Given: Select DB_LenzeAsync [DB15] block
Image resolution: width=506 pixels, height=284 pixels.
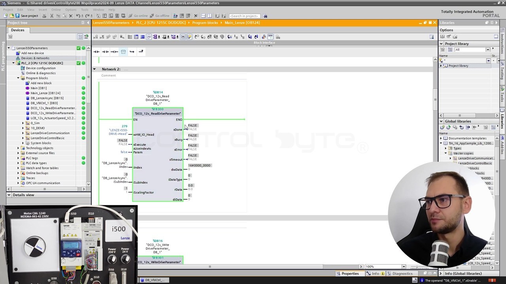Looking at the screenshot, I should point(47,98).
